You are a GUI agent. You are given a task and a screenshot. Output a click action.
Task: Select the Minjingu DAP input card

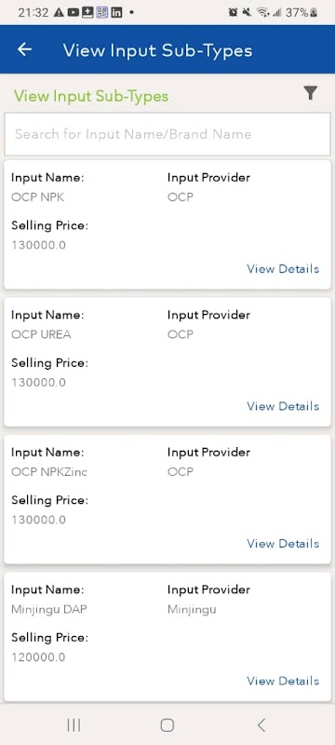tap(167, 637)
